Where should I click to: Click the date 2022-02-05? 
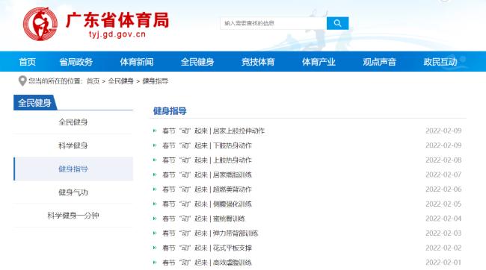(443, 204)
